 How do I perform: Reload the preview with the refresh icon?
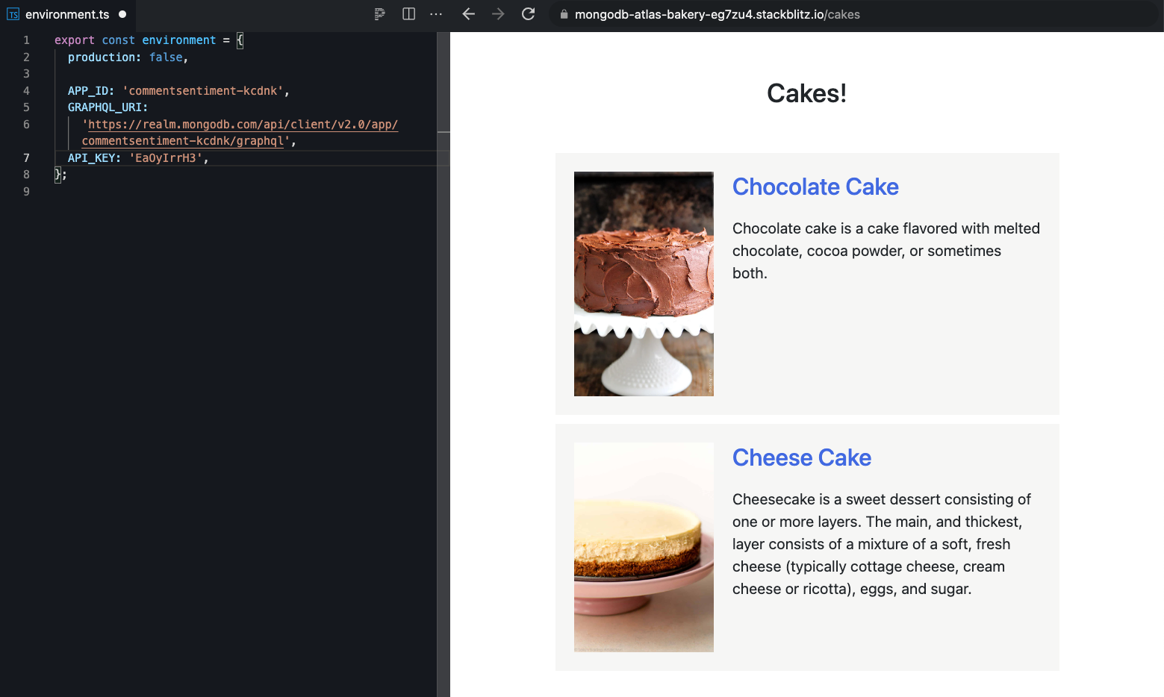point(528,14)
